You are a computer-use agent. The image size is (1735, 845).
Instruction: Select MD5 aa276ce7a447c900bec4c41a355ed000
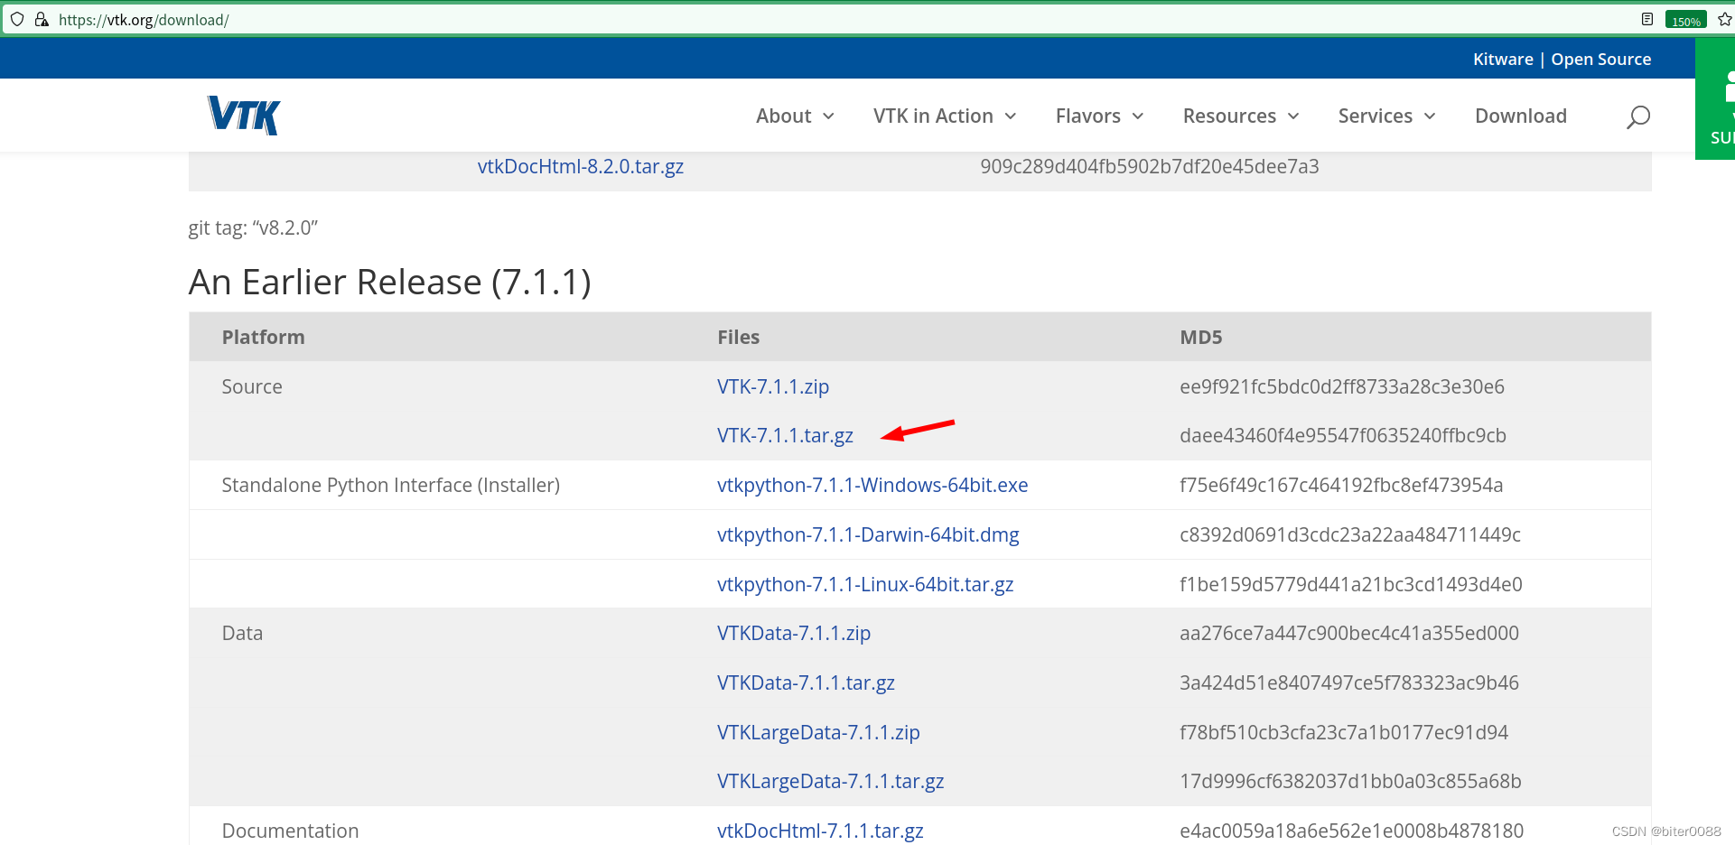1349,633
